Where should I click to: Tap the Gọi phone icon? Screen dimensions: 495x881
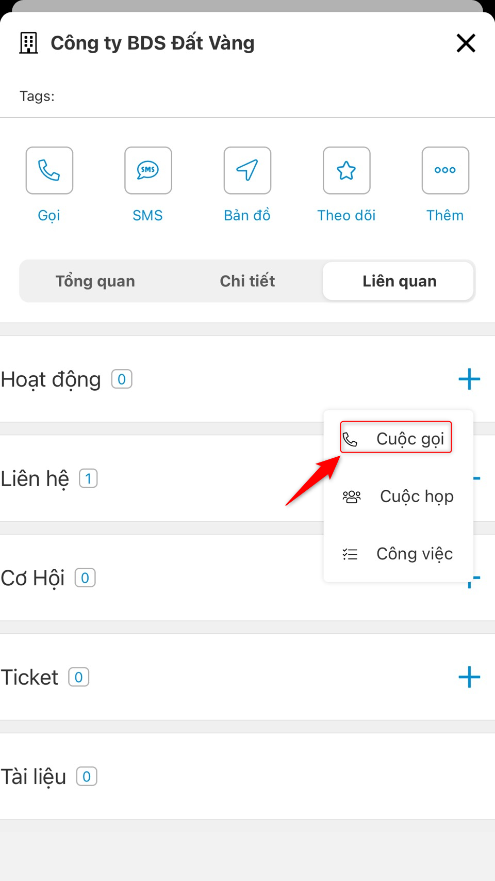tap(49, 170)
